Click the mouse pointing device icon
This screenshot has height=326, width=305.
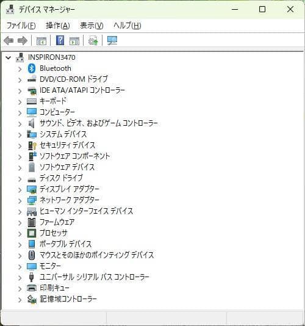click(32, 255)
